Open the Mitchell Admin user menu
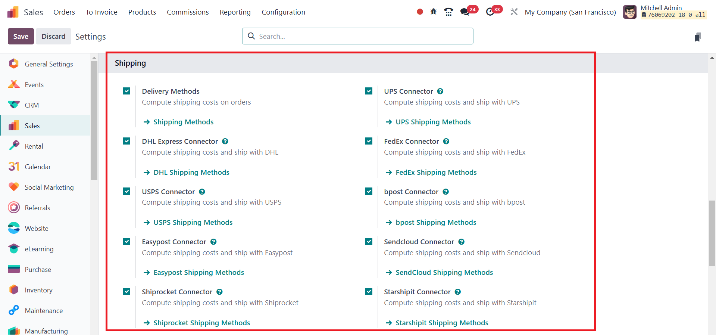 point(665,12)
